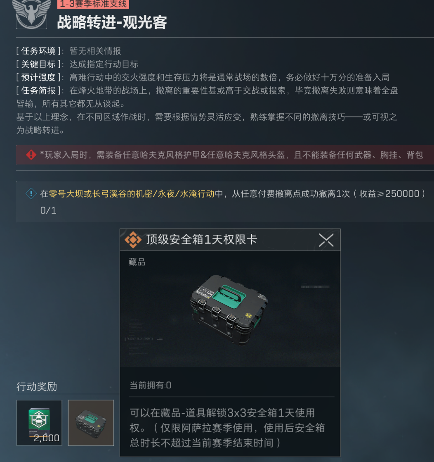Click the eagle emblem faction icon
434x462 pixels.
tap(31, 13)
